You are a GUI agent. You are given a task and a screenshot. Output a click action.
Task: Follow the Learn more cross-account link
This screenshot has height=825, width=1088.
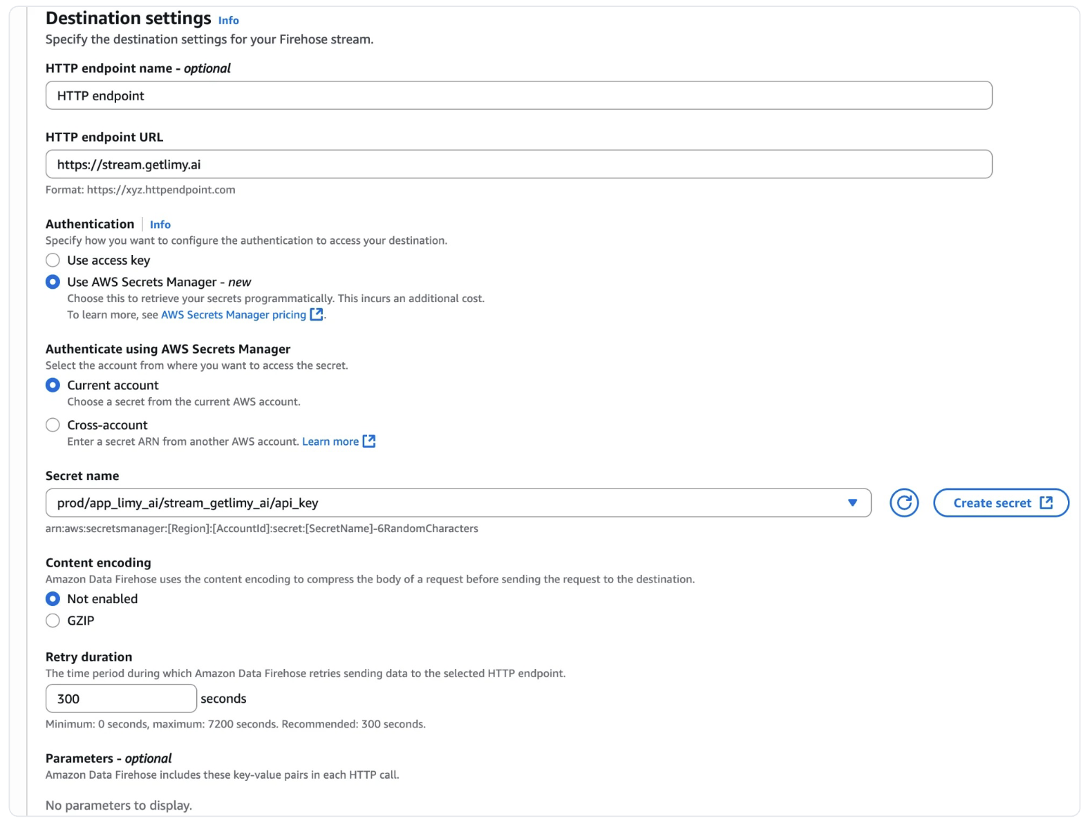(330, 442)
